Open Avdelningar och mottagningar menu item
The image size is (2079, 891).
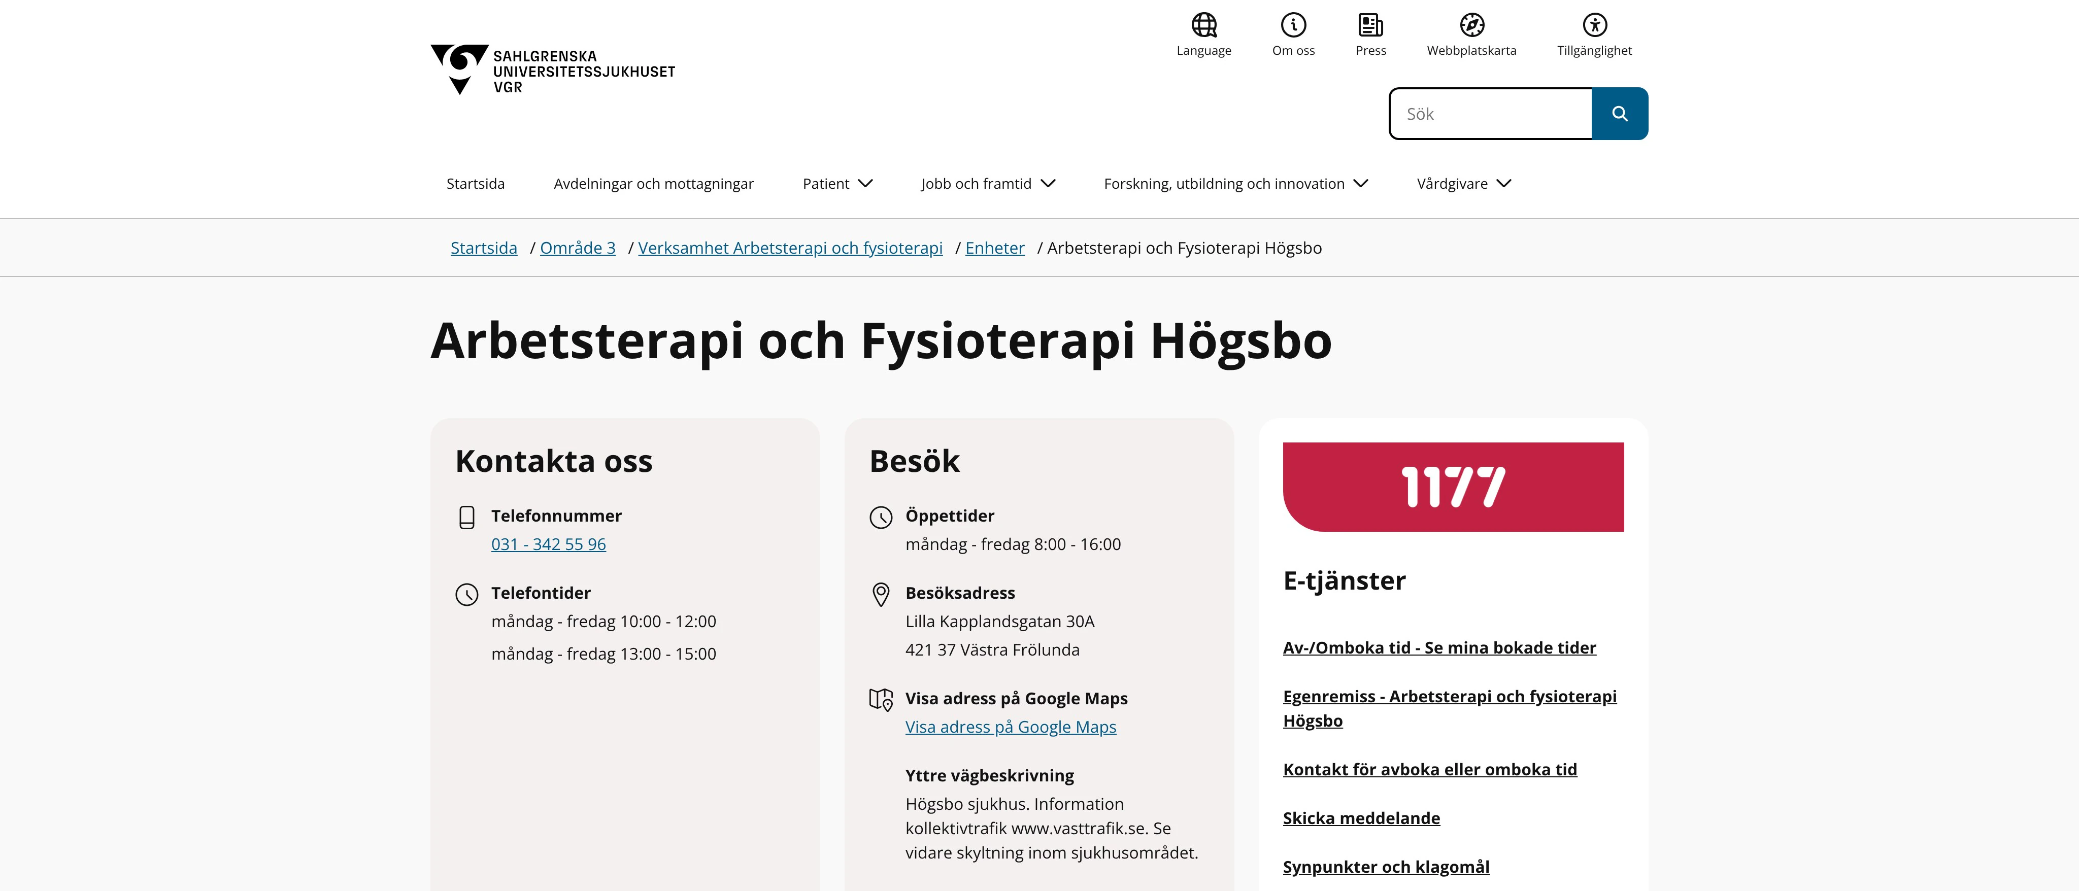click(654, 184)
